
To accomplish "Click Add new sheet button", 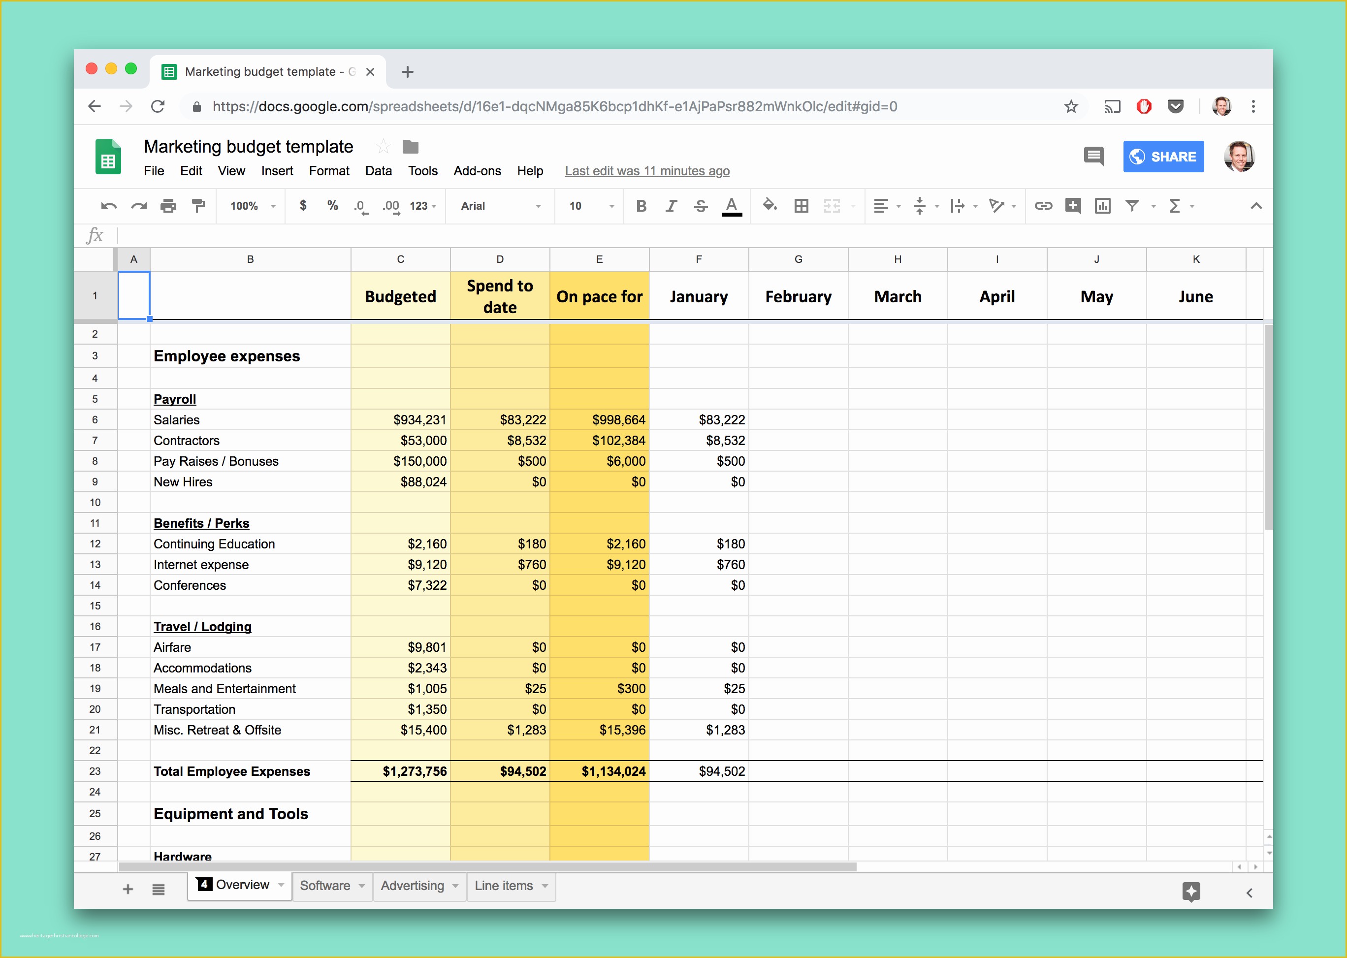I will [x=127, y=888].
